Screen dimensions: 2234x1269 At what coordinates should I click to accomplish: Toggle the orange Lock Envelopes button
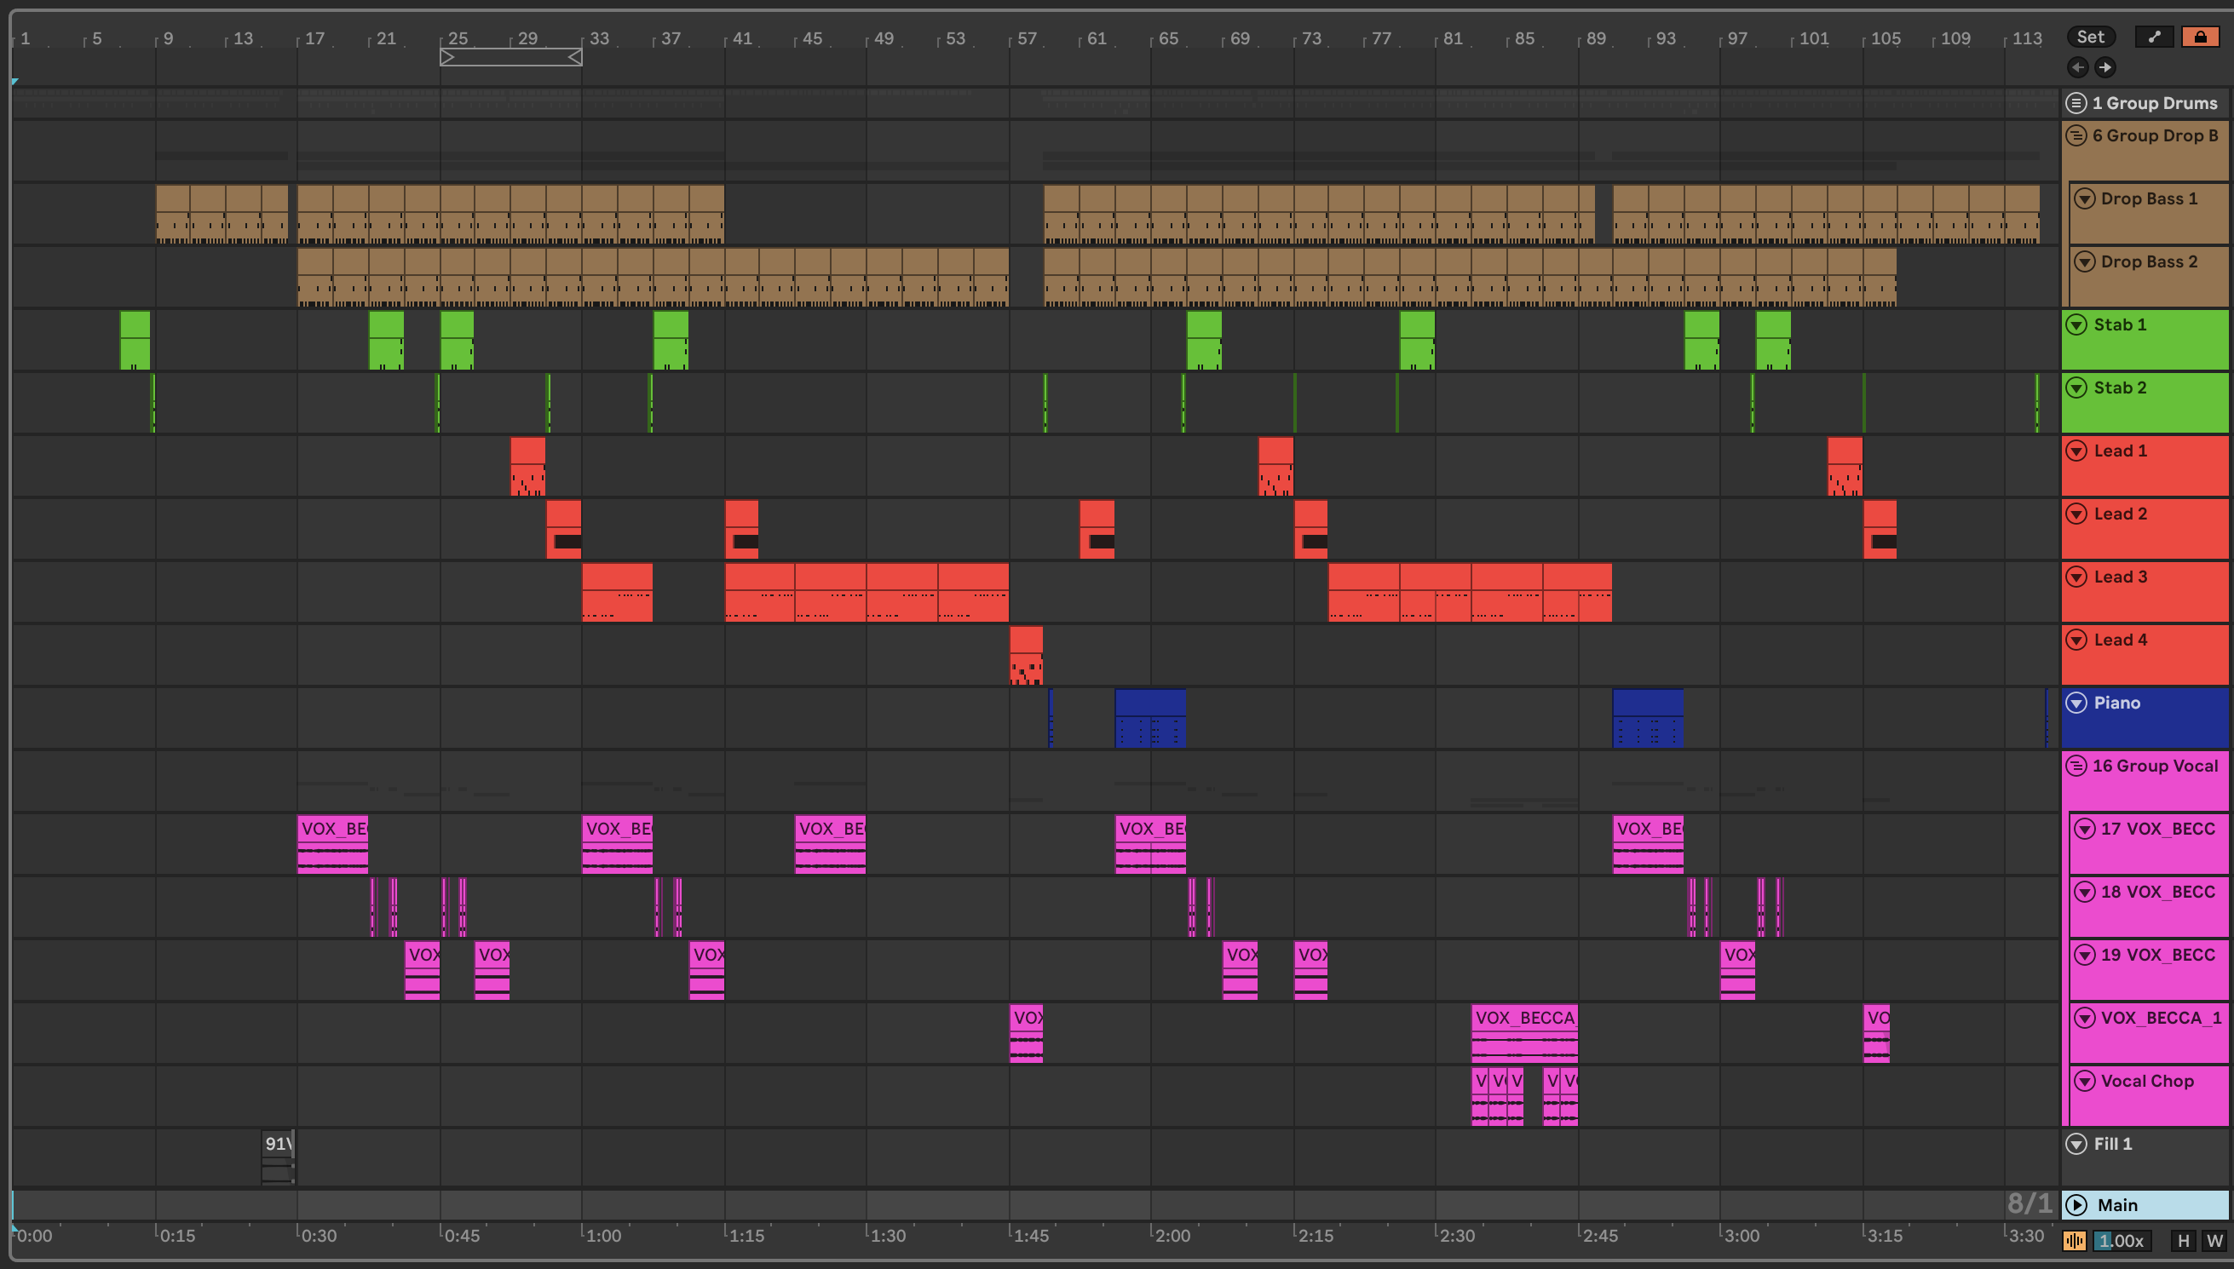(x=2200, y=37)
